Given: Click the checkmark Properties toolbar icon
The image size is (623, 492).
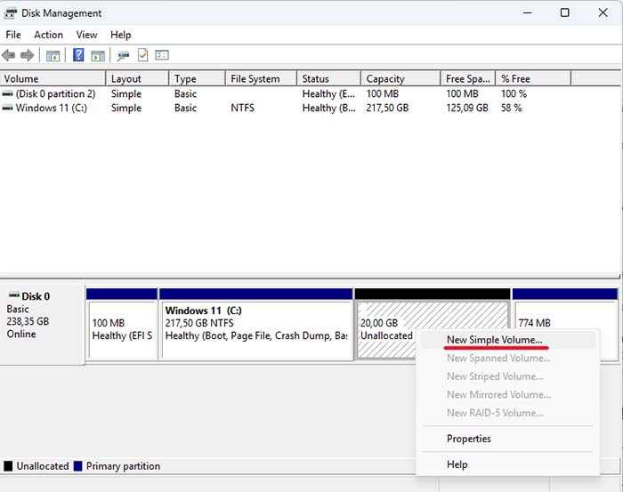Looking at the screenshot, I should click(142, 55).
